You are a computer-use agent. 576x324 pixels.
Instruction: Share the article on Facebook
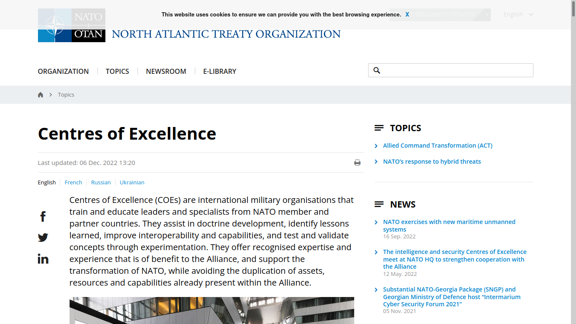[43, 216]
